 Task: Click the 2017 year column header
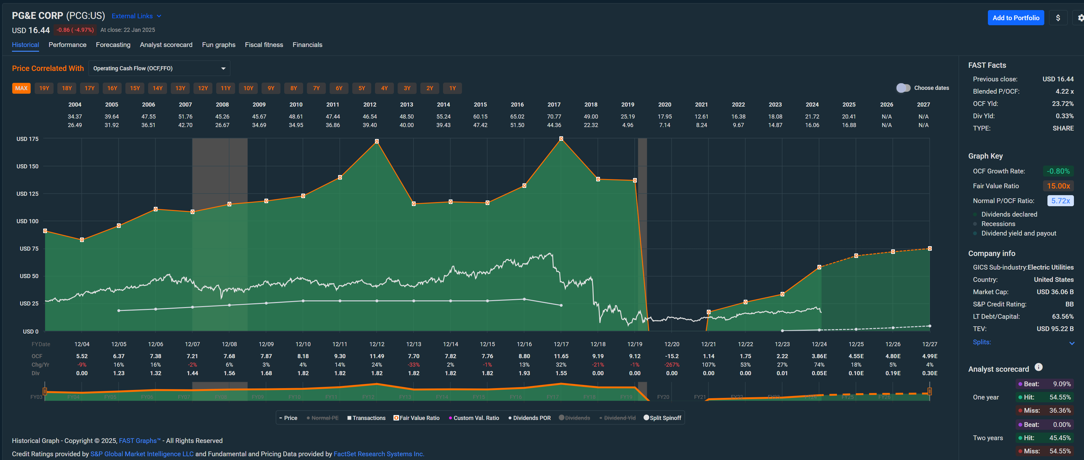point(554,104)
